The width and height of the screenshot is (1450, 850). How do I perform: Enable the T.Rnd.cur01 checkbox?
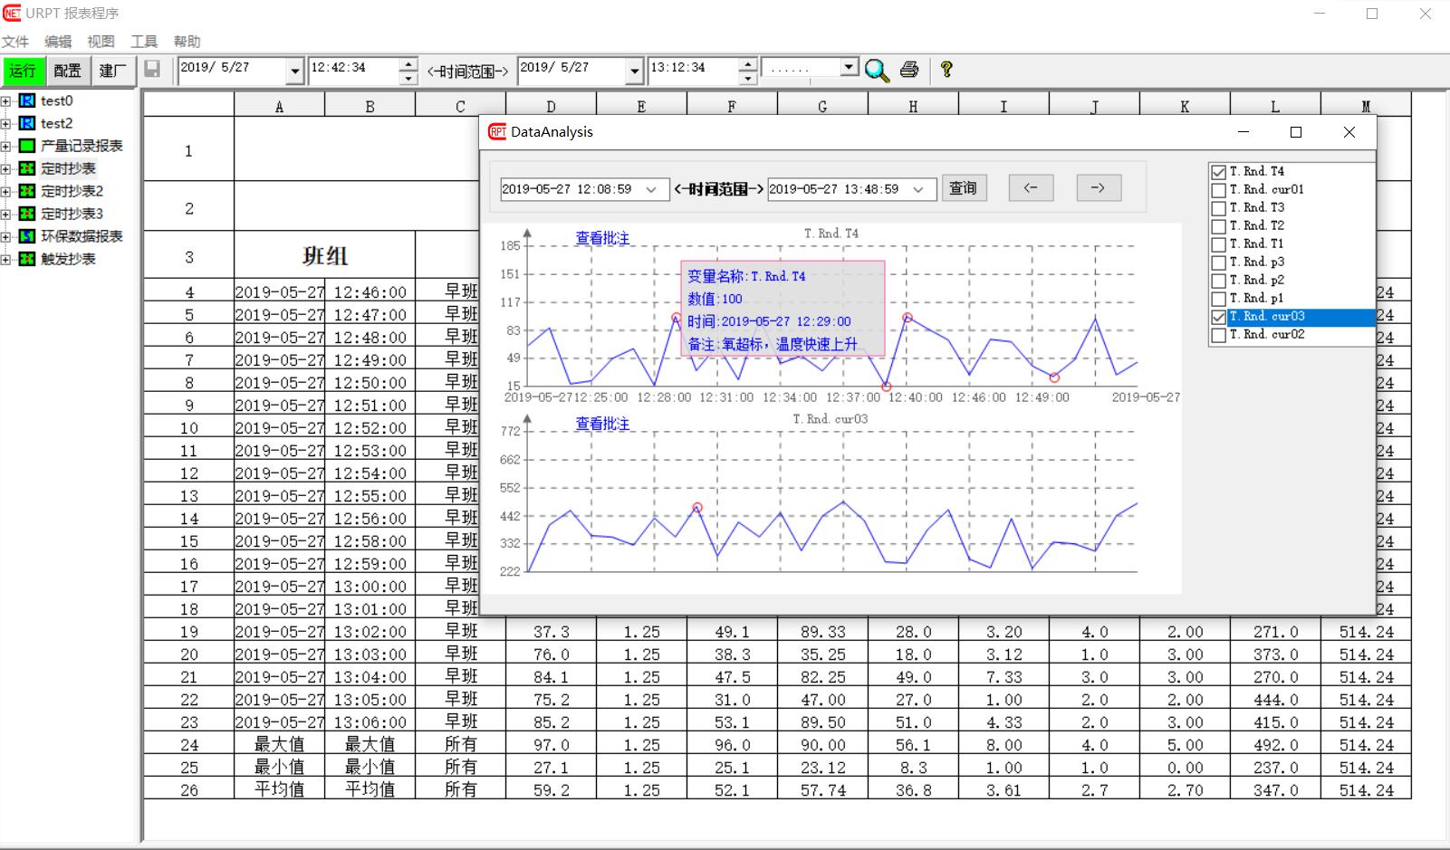(x=1219, y=190)
